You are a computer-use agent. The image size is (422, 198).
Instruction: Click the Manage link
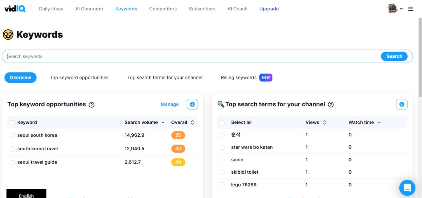[169, 105]
